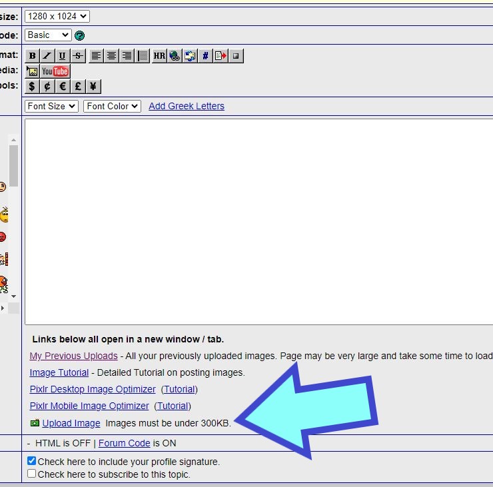Expand the Font Color dropdown
This screenshot has height=487, width=493.
tap(112, 107)
